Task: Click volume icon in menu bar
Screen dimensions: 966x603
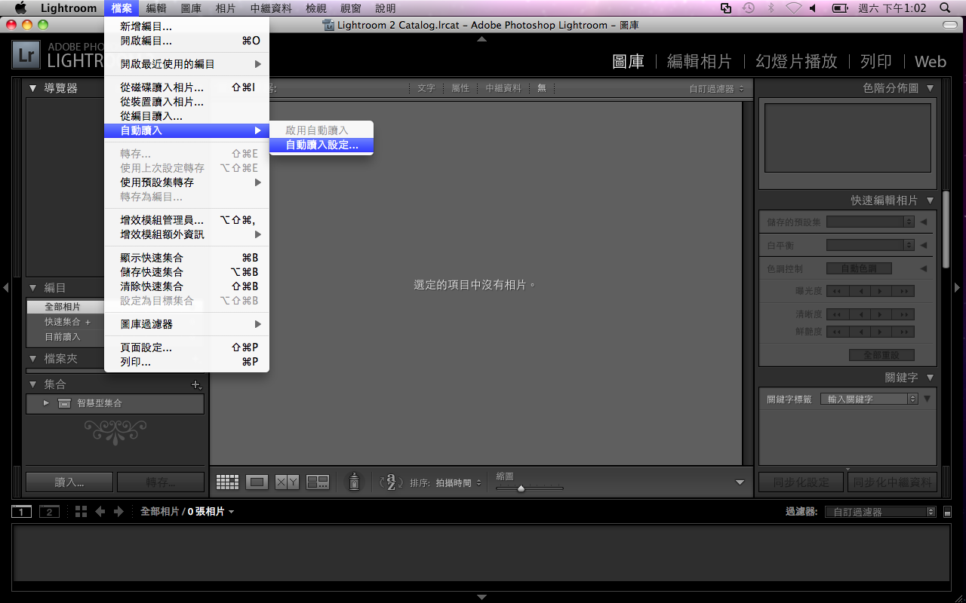Action: tap(814, 8)
